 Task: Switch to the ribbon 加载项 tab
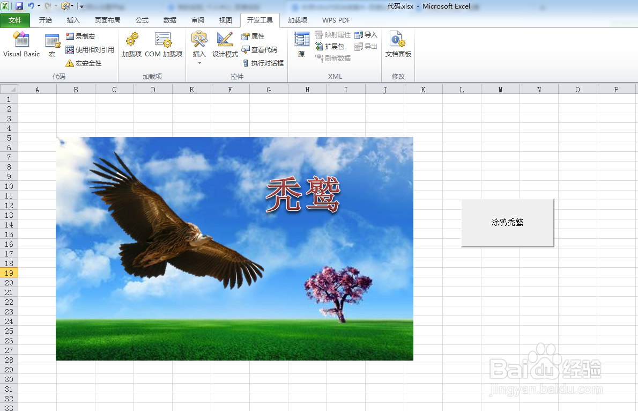(298, 20)
